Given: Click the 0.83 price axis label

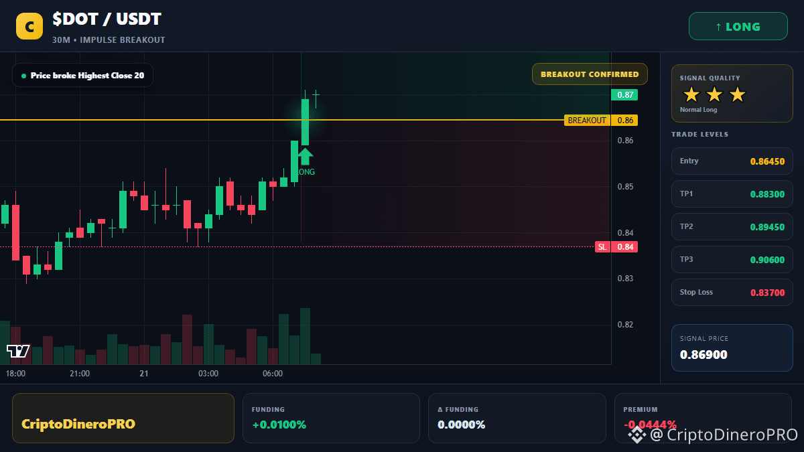Looking at the screenshot, I should point(625,279).
